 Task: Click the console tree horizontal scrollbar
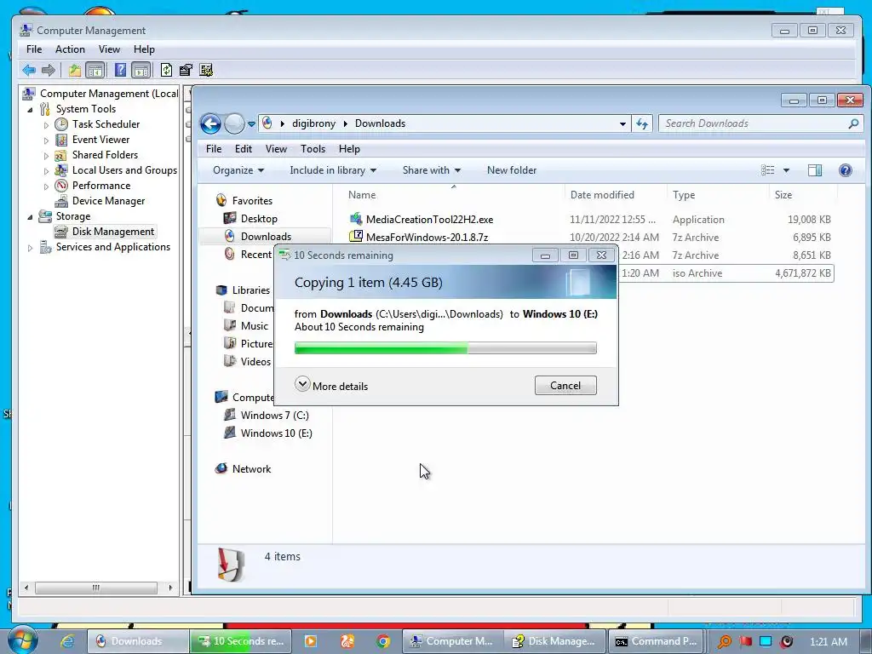click(x=96, y=588)
